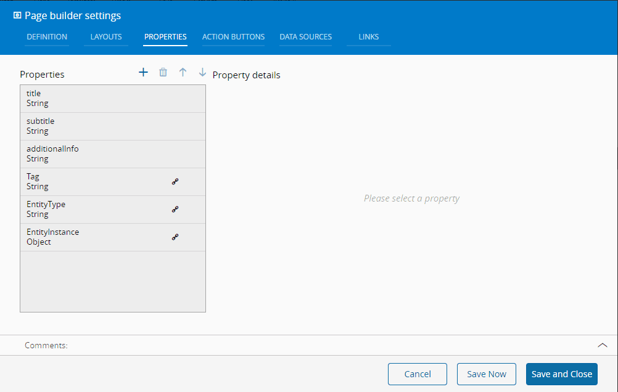Click the link icon on EntityType row
Image resolution: width=618 pixels, height=392 pixels.
175,209
